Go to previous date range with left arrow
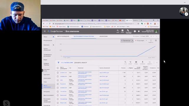 pyautogui.click(x=154, y=36)
